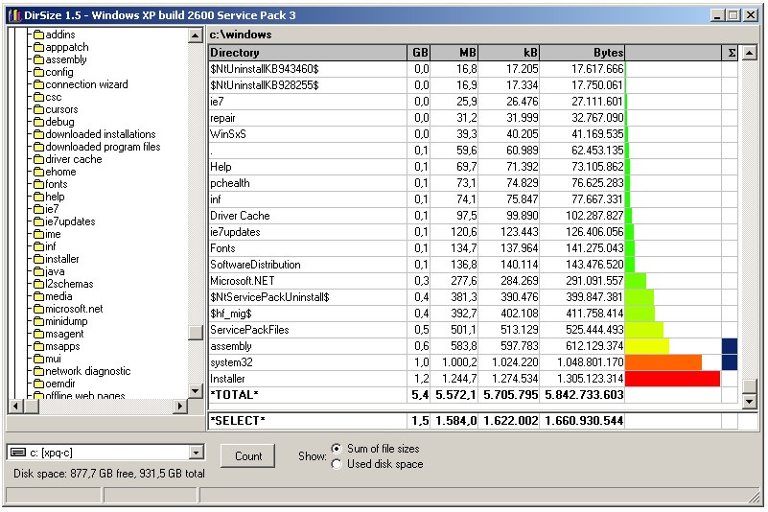This screenshot has height=512, width=768.
Task: Click the apppatch folder icon
Action: (x=38, y=47)
